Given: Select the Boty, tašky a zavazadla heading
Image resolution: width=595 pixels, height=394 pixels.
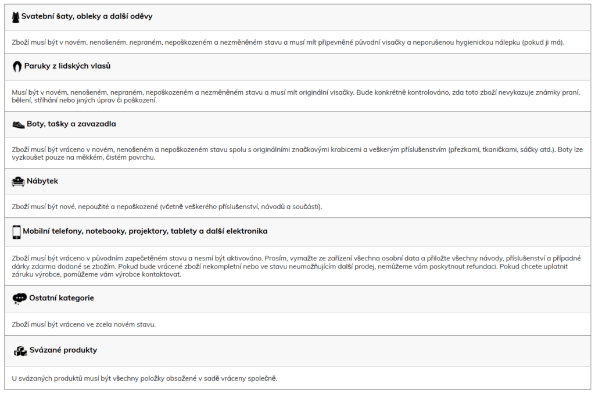Looking at the screenshot, I should pyautogui.click(x=71, y=124).
